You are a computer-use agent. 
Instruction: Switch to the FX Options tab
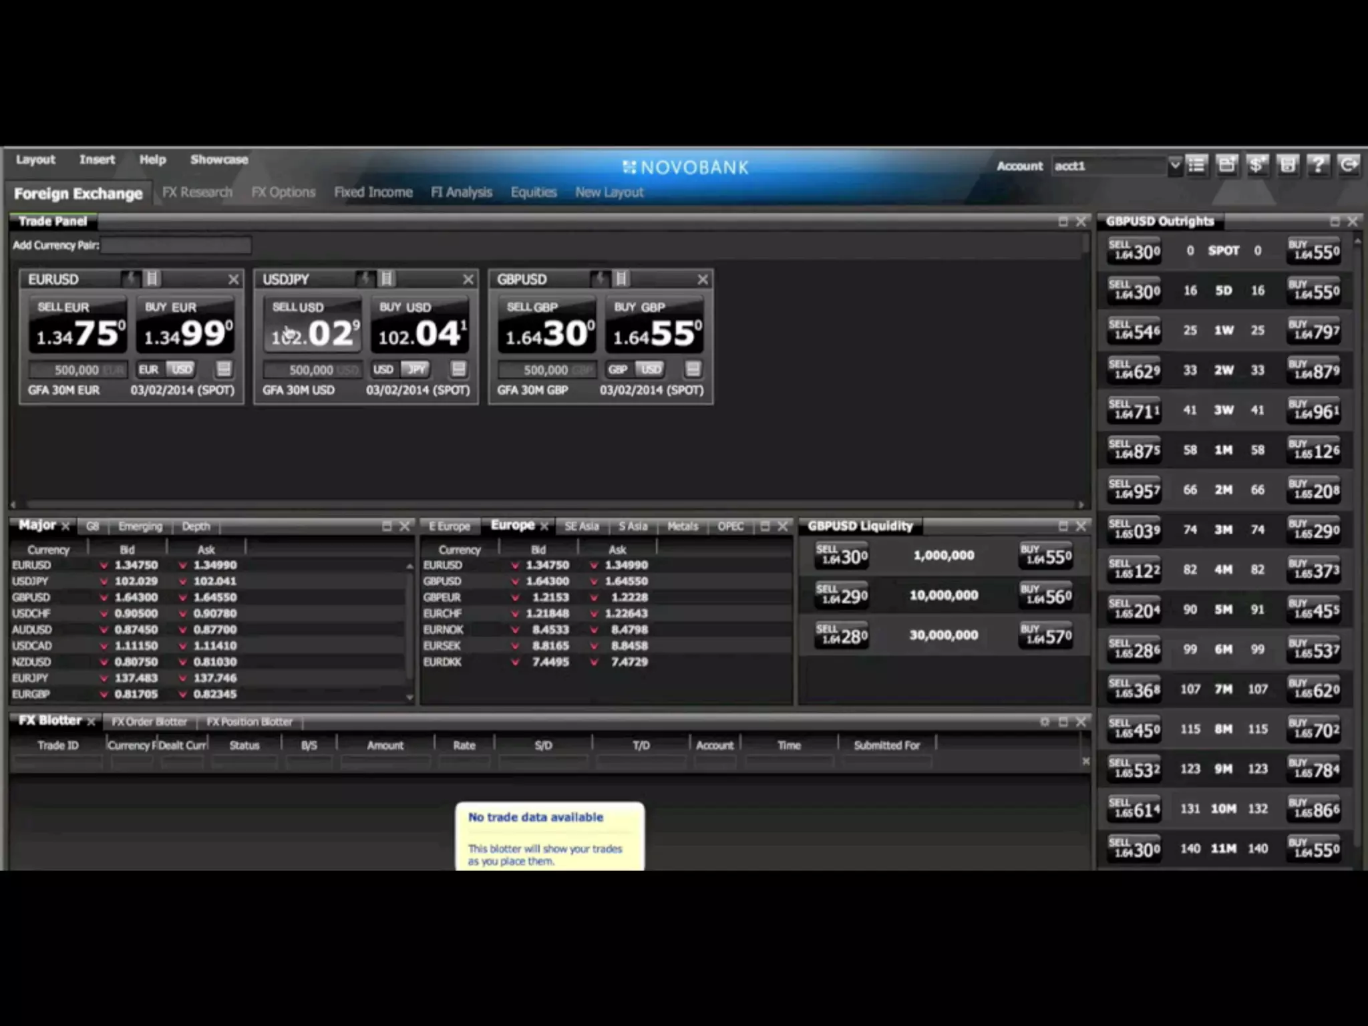point(283,192)
